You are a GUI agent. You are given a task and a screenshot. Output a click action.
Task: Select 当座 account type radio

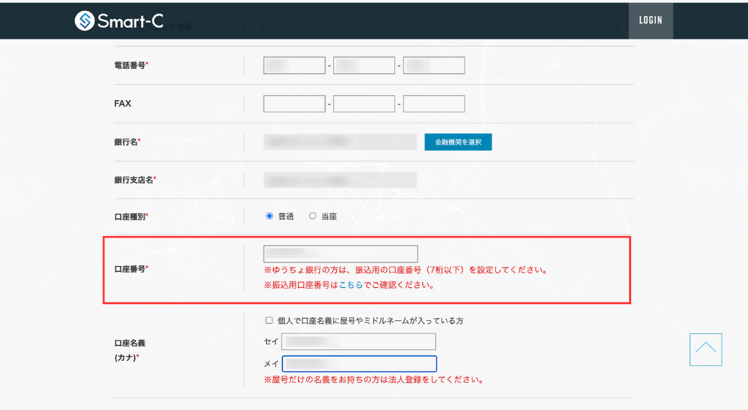click(313, 216)
